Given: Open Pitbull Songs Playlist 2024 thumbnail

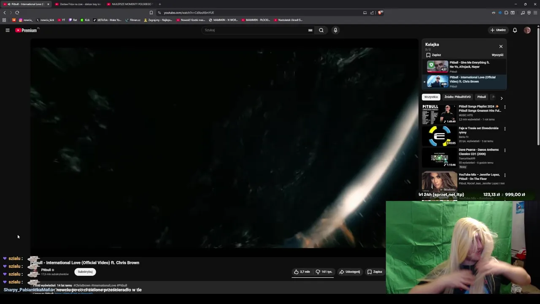Looking at the screenshot, I should coord(439,114).
